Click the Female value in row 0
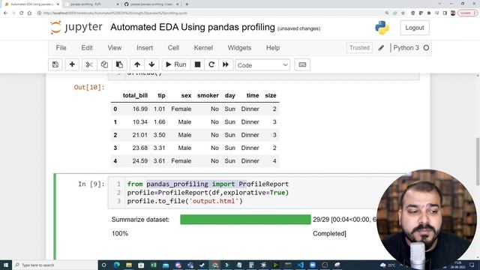 coord(181,109)
